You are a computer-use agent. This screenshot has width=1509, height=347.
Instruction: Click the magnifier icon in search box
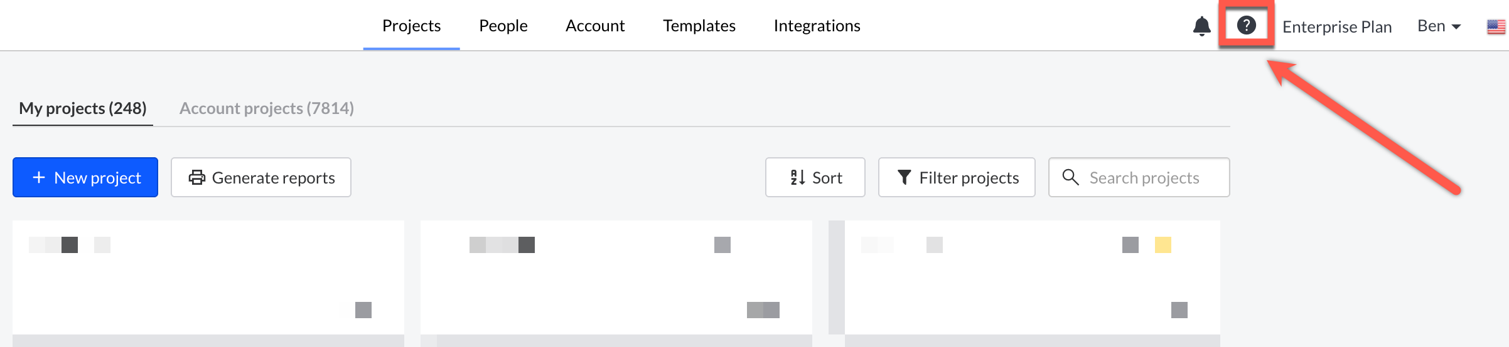(x=1070, y=177)
